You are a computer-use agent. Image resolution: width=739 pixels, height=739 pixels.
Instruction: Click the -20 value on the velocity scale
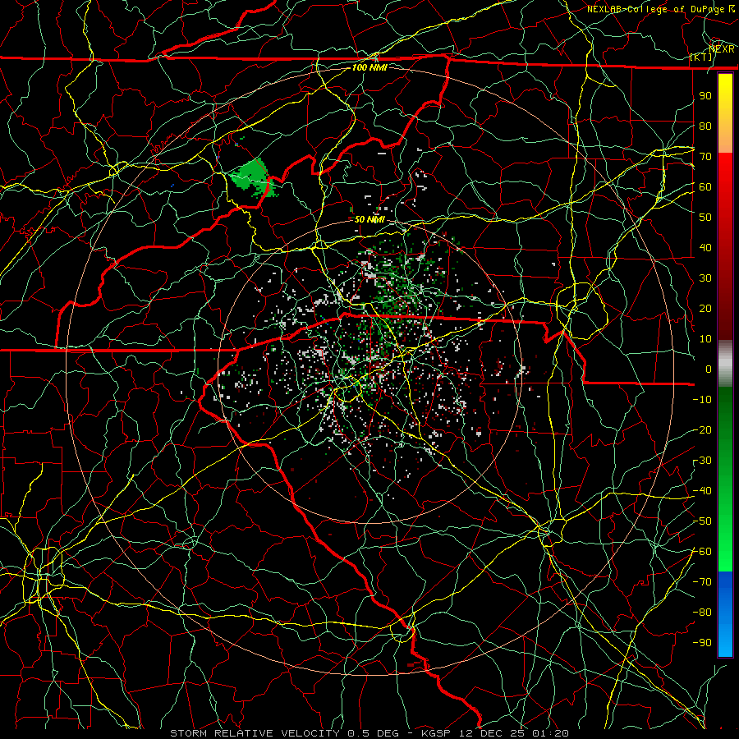click(702, 429)
